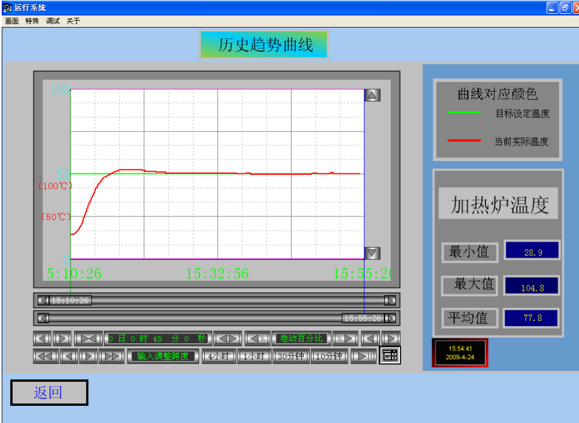579x423 pixels.
Task: Click the first left-arrow button in top row
Action: (x=42, y=339)
